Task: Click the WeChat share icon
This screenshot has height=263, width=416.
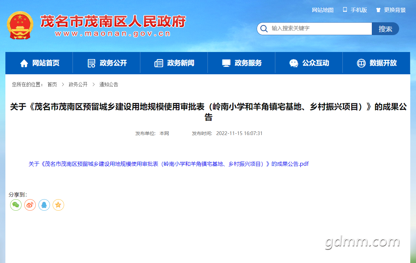Action: [16, 205]
